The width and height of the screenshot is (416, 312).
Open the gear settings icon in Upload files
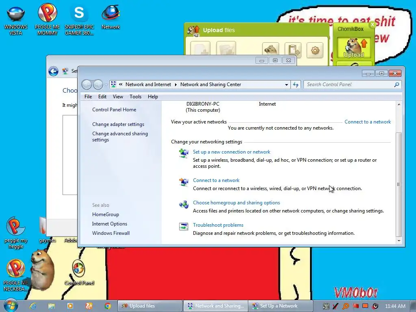[315, 50]
